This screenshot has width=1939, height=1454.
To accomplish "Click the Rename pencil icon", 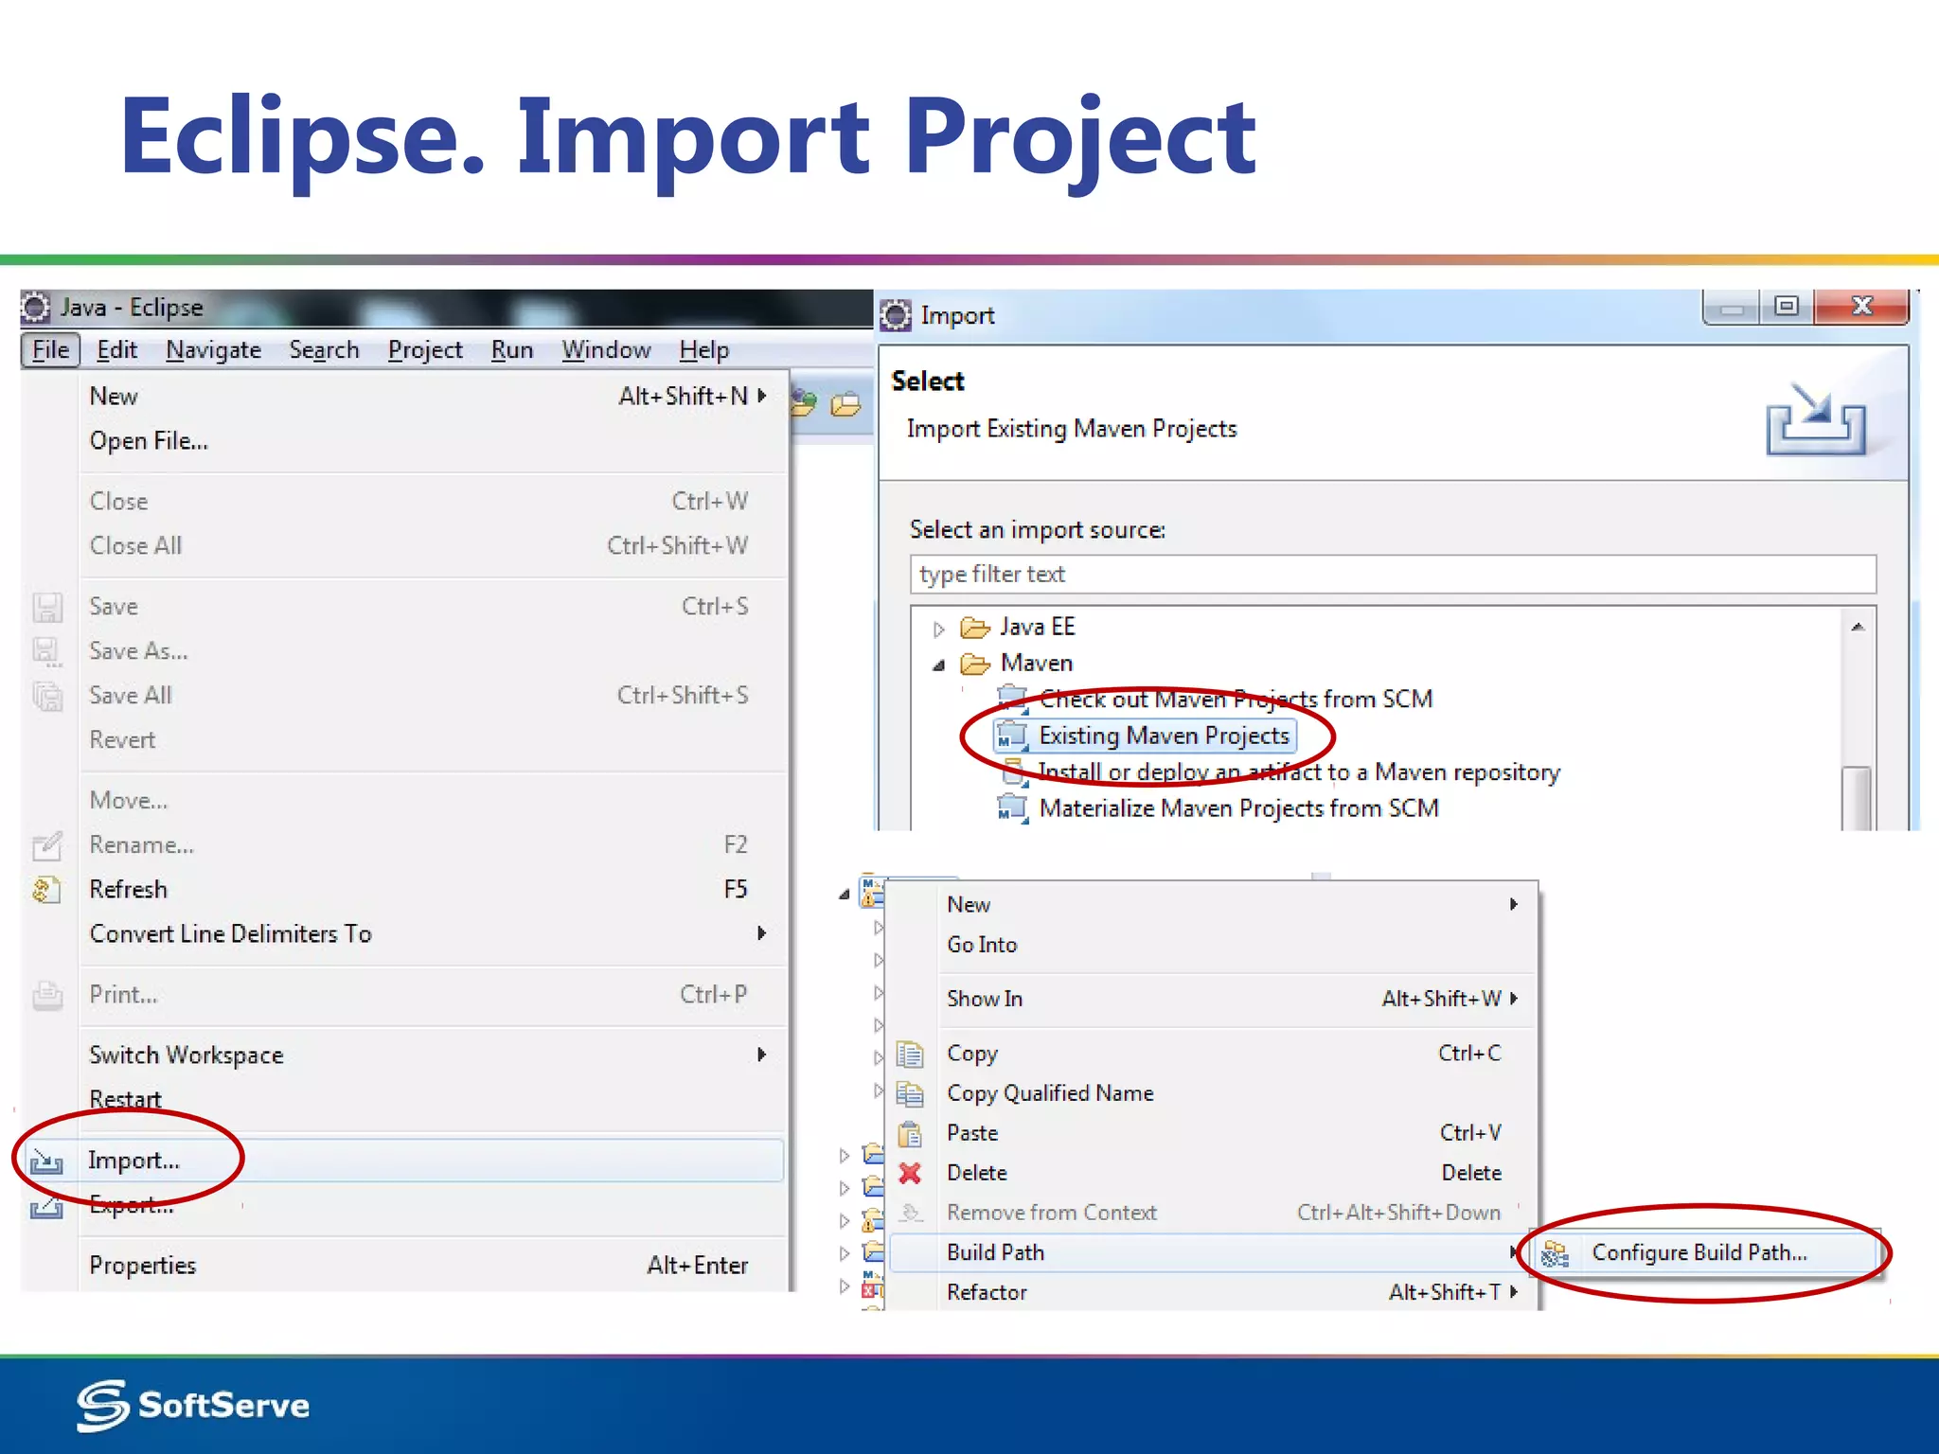I will 47,845.
